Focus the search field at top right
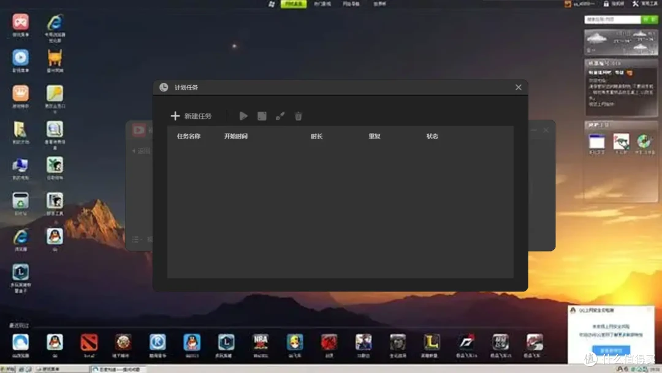The width and height of the screenshot is (662, 373). coord(612,20)
